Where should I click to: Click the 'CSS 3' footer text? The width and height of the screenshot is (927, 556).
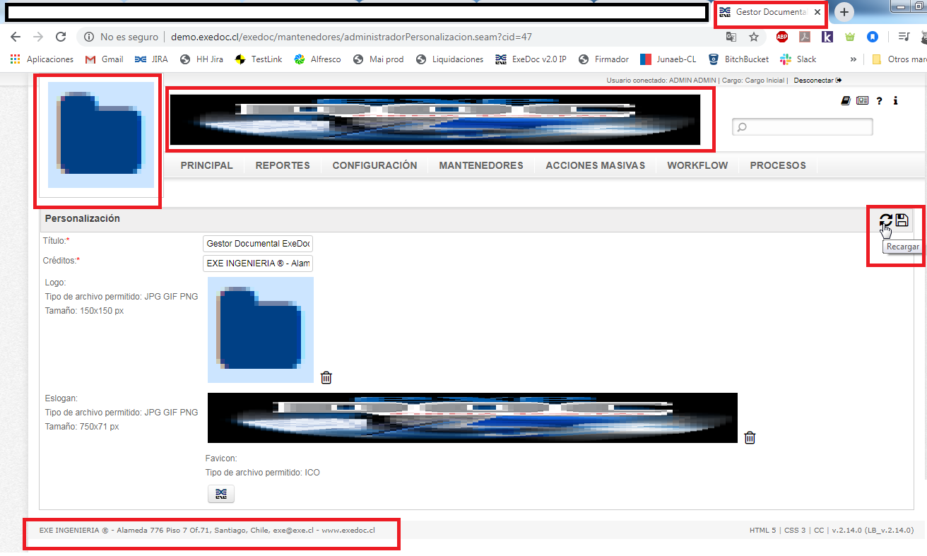coord(794,530)
